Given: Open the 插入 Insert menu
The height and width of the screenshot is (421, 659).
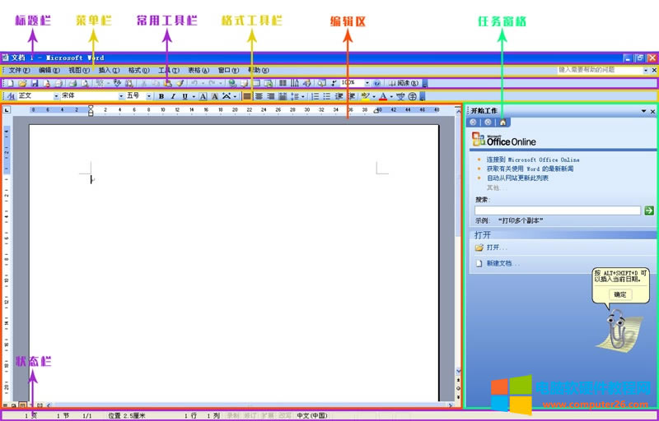Looking at the screenshot, I should (x=109, y=71).
